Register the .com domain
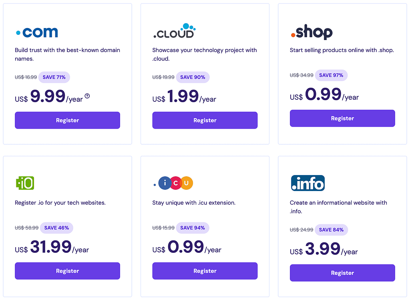Image resolution: width=410 pixels, height=300 pixels. pyautogui.click(x=67, y=120)
